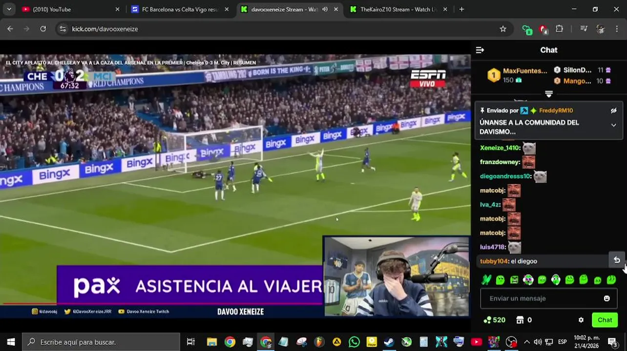Click luis4718 username in chat
Viewport: 627px width, 351px height.
click(x=493, y=247)
